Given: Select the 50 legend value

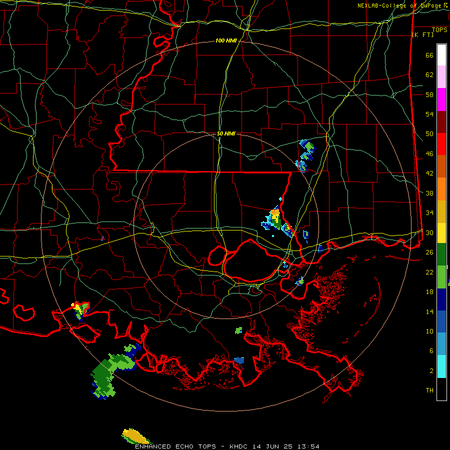Looking at the screenshot, I should (429, 134).
